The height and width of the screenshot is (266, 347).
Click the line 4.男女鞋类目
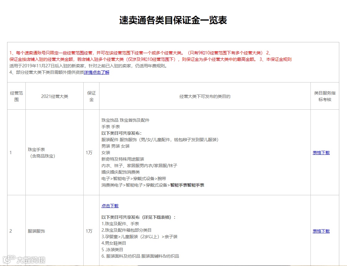[114, 243]
